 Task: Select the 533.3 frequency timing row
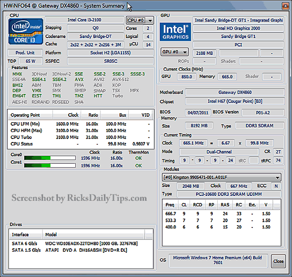coord(221,221)
